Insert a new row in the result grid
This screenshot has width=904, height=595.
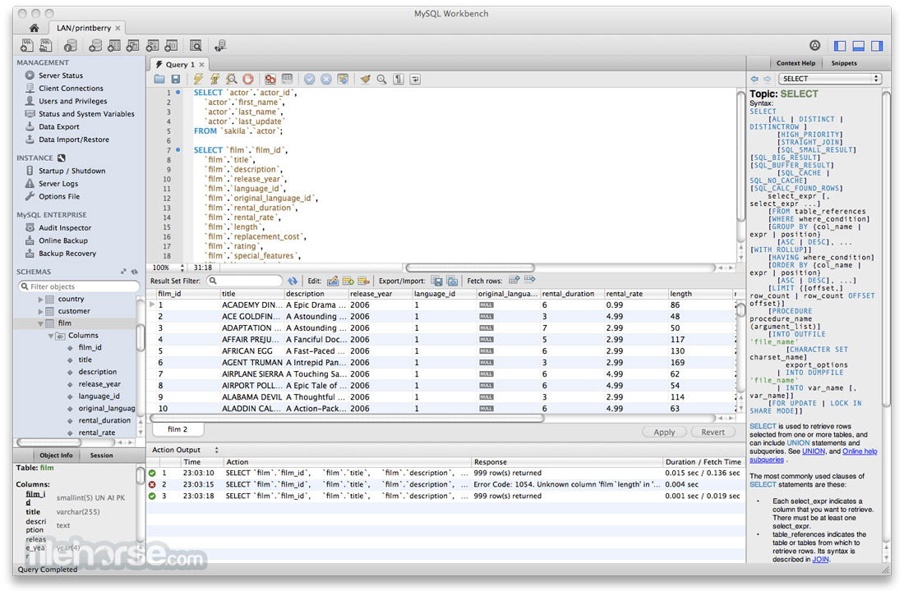(348, 281)
